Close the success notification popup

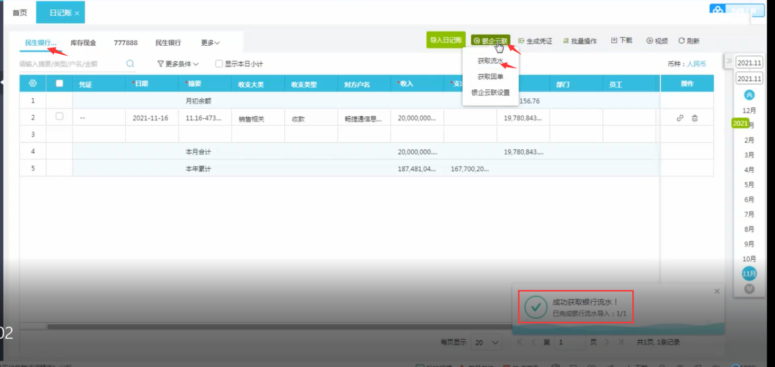pyautogui.click(x=717, y=291)
